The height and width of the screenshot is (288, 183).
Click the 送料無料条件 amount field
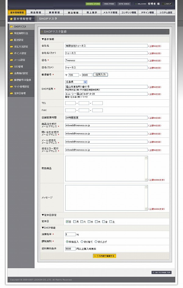pos(70,249)
